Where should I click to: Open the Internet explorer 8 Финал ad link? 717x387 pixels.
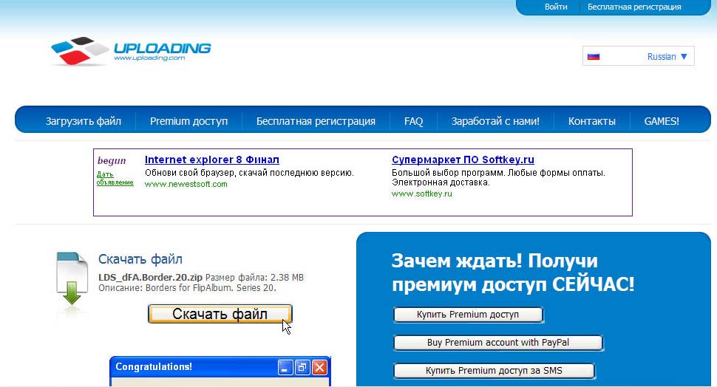[211, 160]
